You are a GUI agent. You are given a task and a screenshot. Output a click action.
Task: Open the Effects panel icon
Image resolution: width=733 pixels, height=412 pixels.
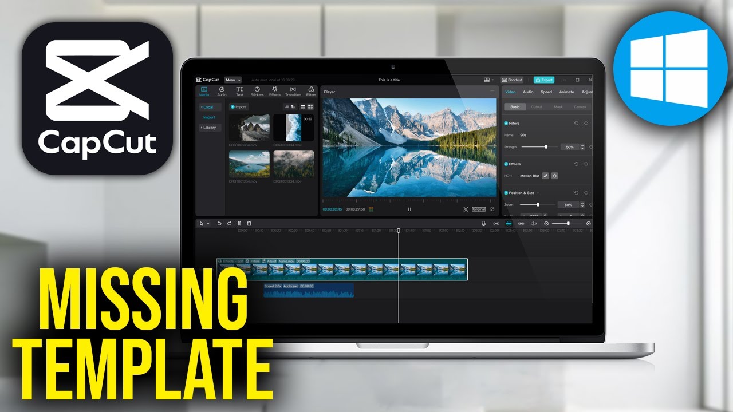275,91
